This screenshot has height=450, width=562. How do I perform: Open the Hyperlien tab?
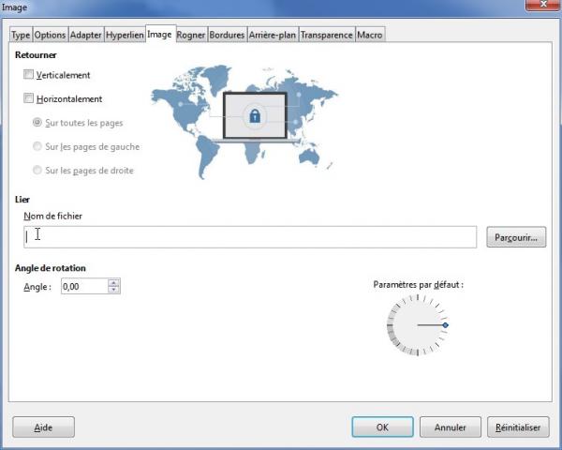pyautogui.click(x=124, y=35)
